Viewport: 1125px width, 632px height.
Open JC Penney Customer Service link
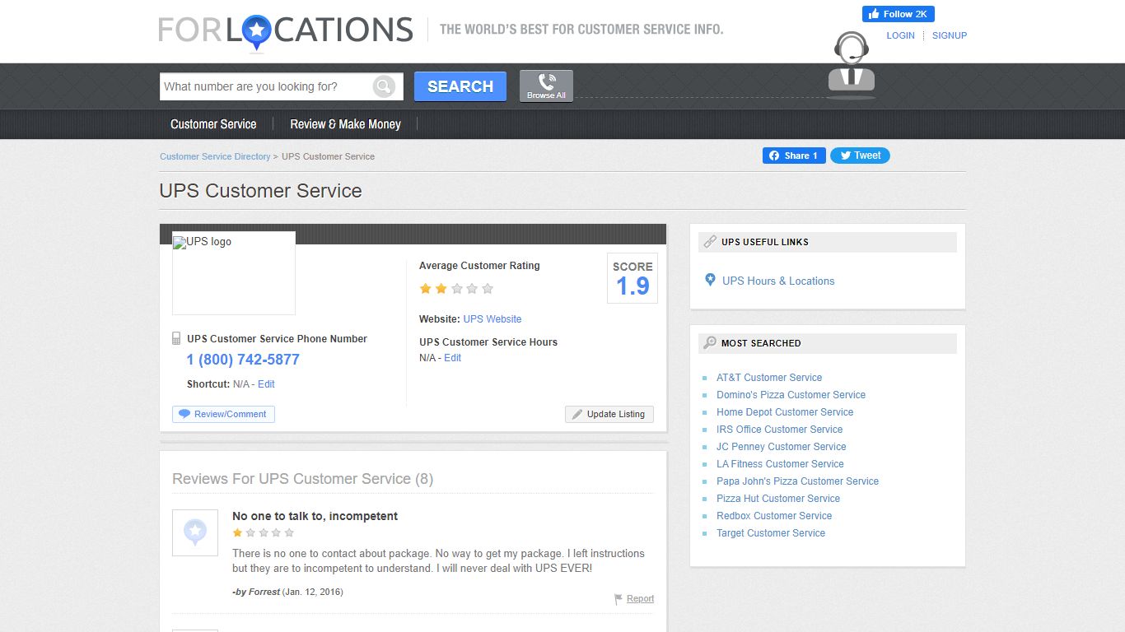tap(781, 447)
